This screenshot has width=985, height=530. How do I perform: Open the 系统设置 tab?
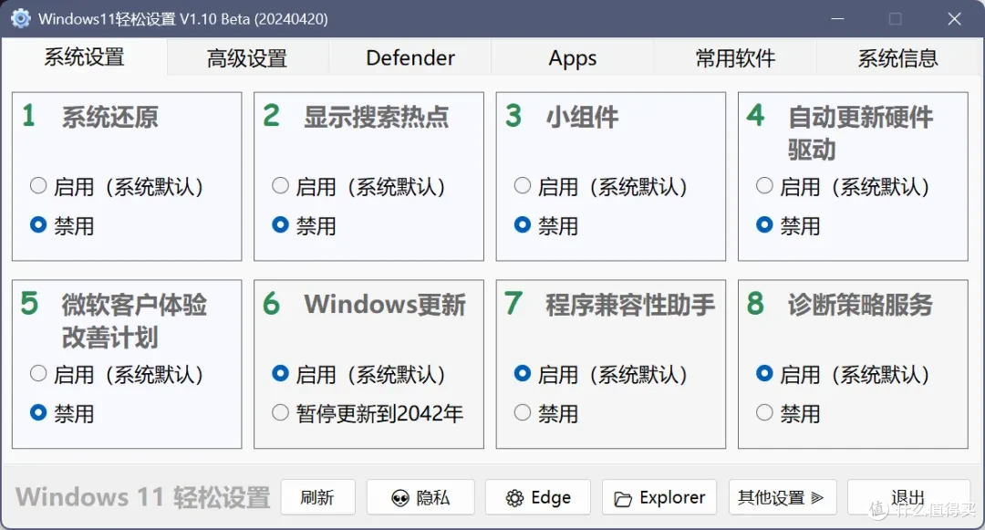pos(84,57)
